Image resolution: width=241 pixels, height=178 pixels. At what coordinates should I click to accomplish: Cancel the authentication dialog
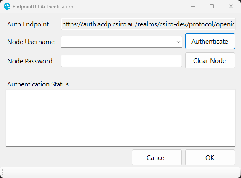point(157,157)
